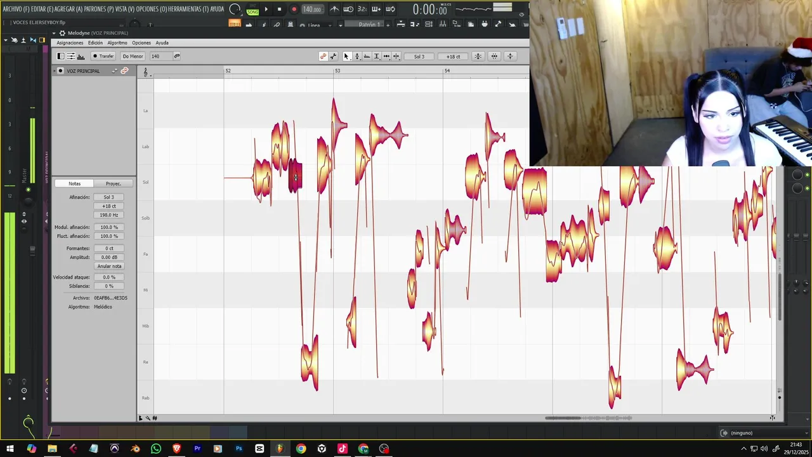
Task: Click the wrench settings icon in Melodyne
Action: pyautogui.click(x=333, y=56)
